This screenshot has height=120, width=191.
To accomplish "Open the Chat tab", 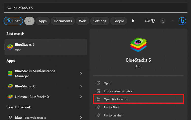I will point(13,21).
